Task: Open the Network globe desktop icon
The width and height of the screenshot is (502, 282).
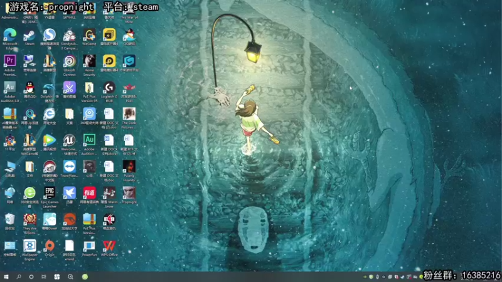Action: (10, 193)
